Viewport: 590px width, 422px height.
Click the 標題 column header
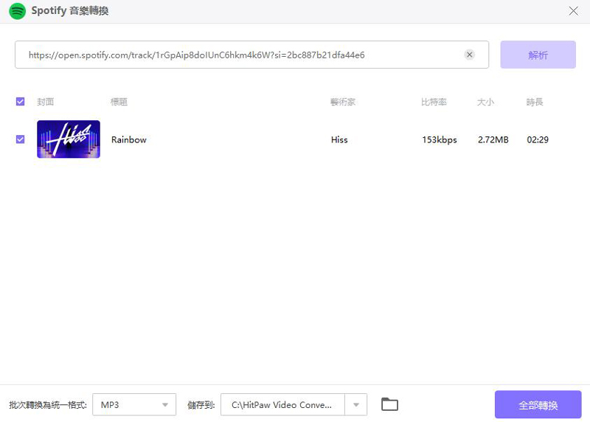click(119, 102)
